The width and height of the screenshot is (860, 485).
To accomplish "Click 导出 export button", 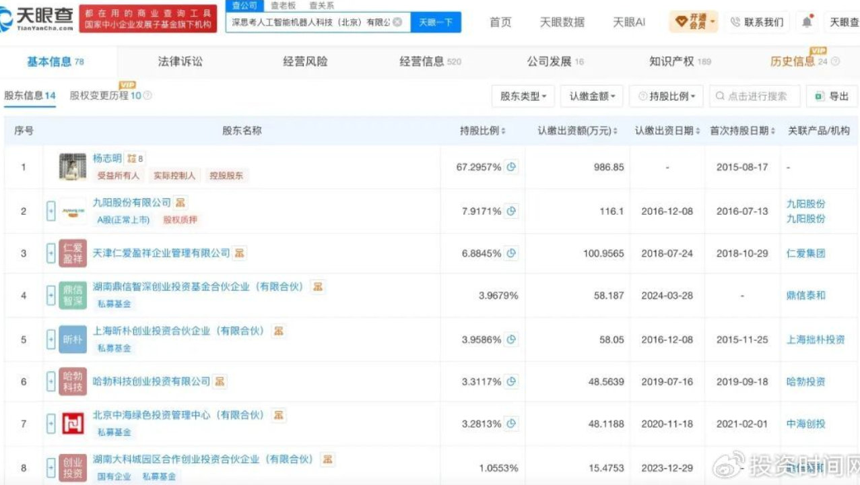I will (832, 96).
